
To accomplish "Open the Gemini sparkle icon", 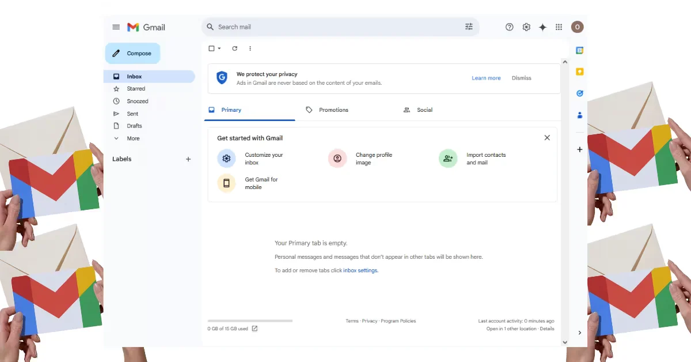I will [x=542, y=27].
